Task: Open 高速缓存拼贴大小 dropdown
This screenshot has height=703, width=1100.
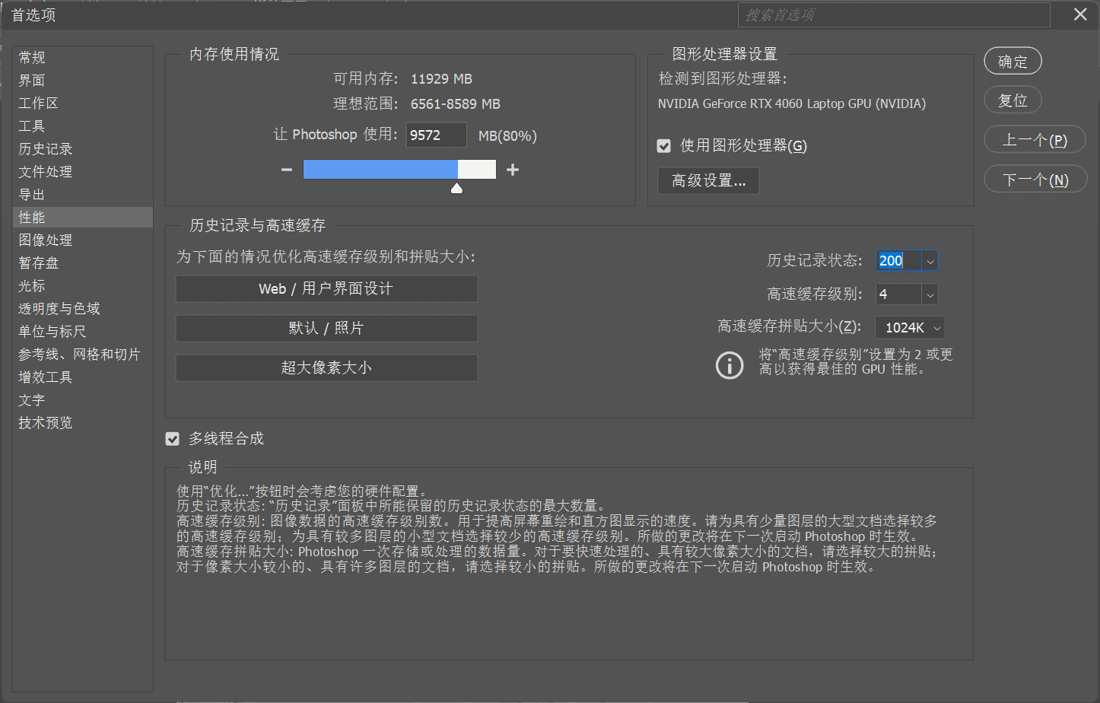Action: coord(910,328)
